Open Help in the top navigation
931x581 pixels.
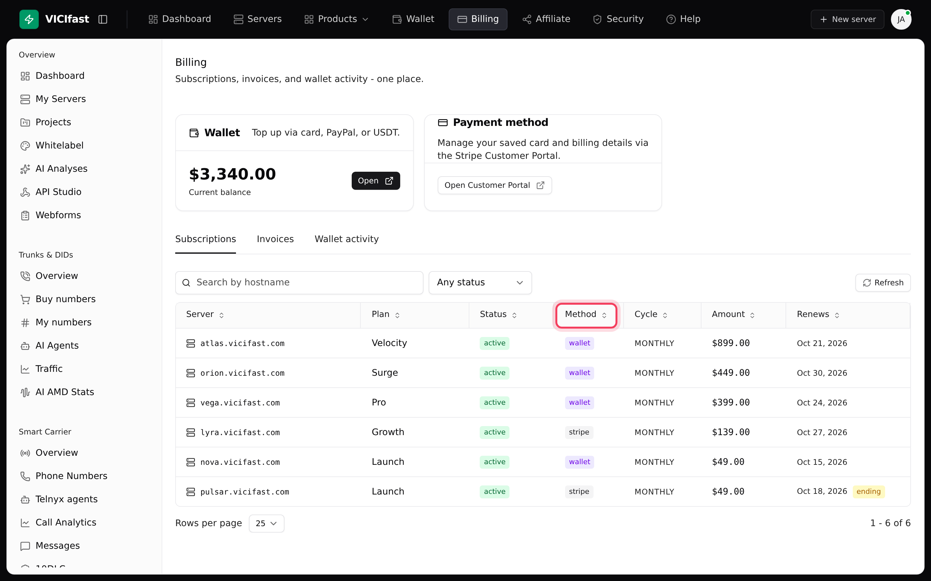[x=683, y=19]
